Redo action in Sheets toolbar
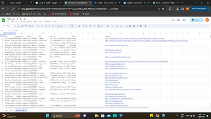Screen dimensions: 211x119 tap(19, 26)
